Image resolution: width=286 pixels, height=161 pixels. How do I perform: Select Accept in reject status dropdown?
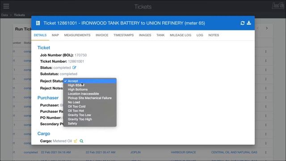(x=90, y=81)
